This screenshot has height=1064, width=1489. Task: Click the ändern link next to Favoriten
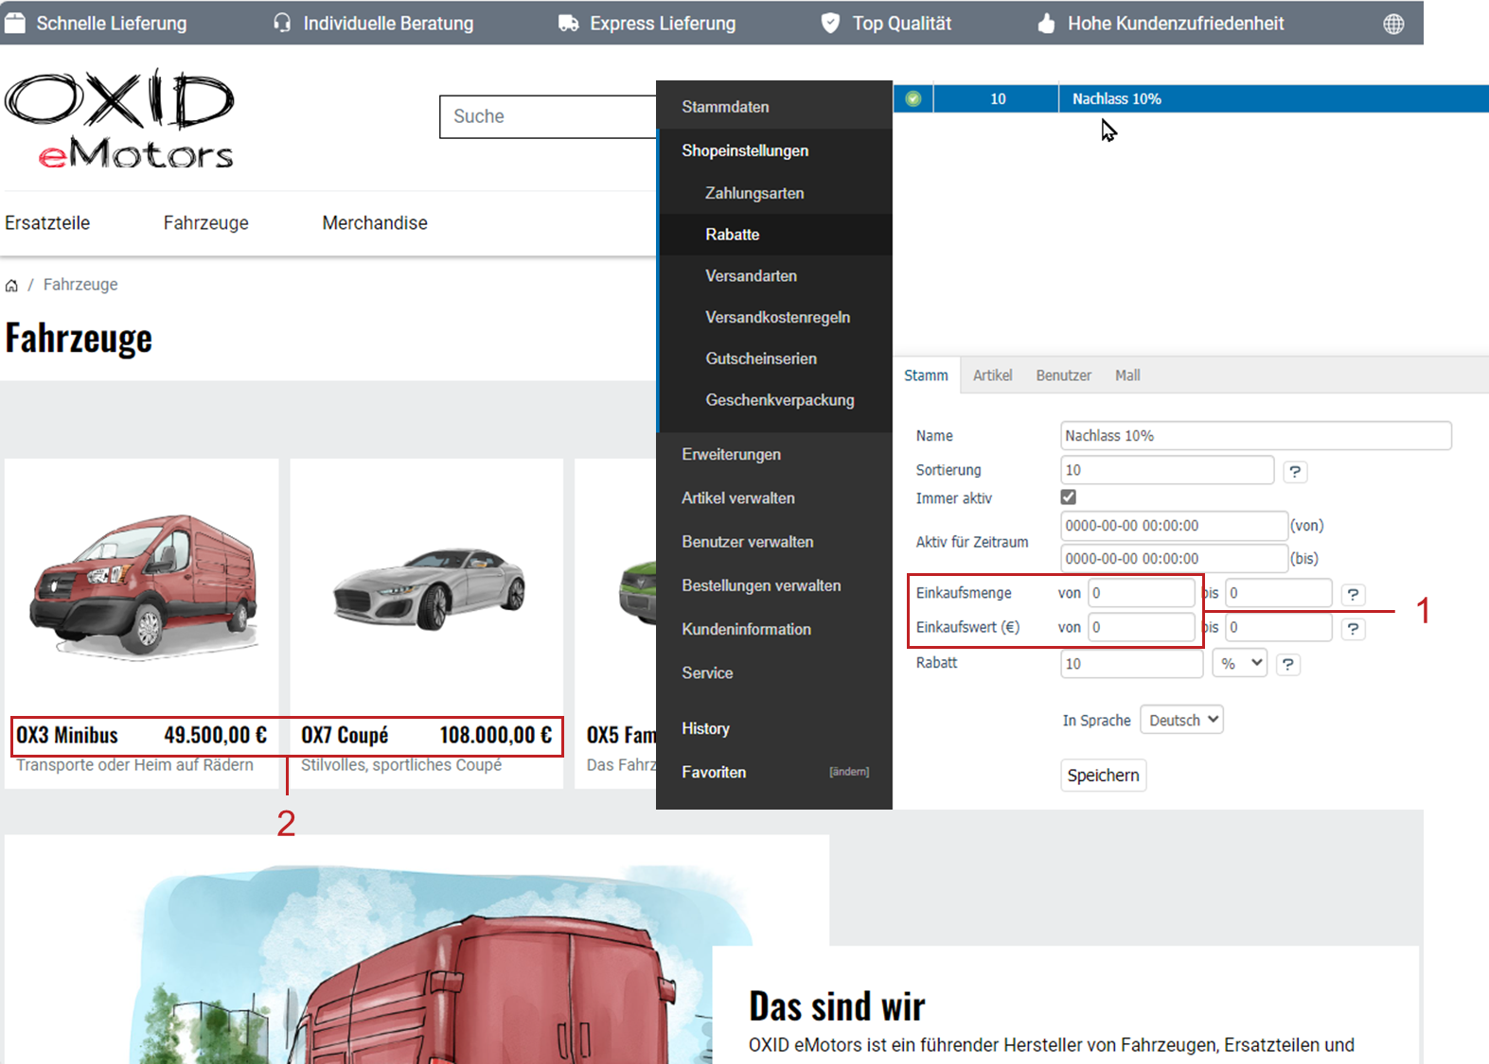tap(849, 772)
